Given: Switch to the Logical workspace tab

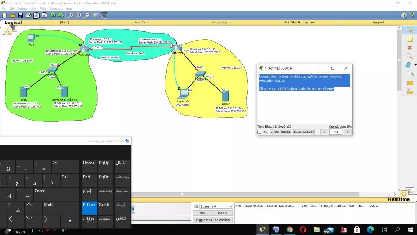Looking at the screenshot, I should [x=13, y=23].
